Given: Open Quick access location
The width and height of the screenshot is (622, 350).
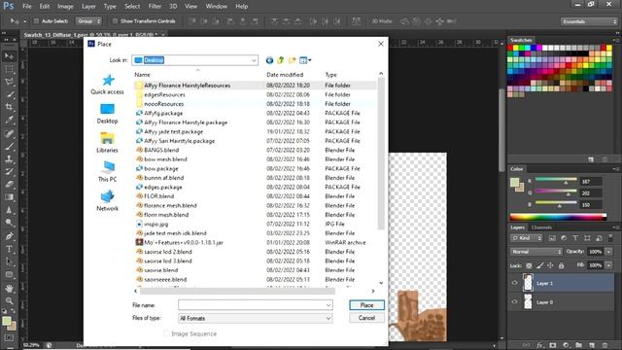Looking at the screenshot, I should 107,85.
